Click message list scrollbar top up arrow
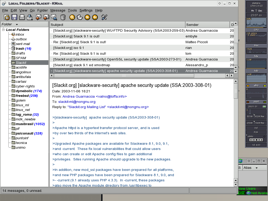The height and width of the screenshot is (201, 268). tap(236, 23)
